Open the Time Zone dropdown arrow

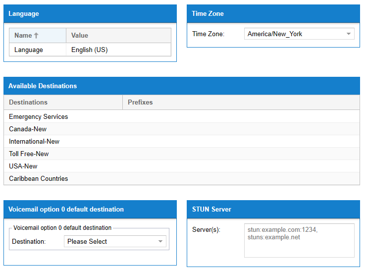(349, 34)
